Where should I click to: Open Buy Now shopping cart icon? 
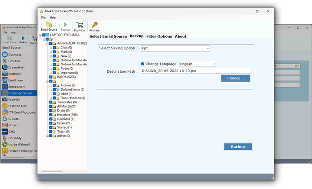[x=80, y=25]
